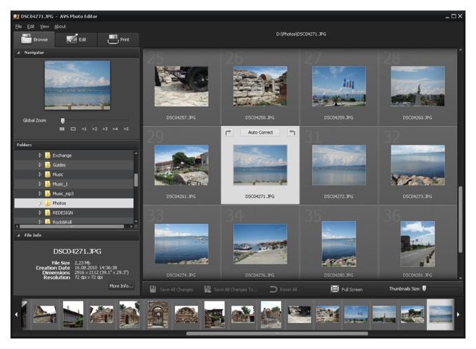Select the Photos folder row
476x349 pixels.
tap(73, 203)
